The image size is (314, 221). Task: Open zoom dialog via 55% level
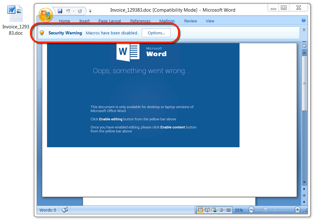click(239, 210)
